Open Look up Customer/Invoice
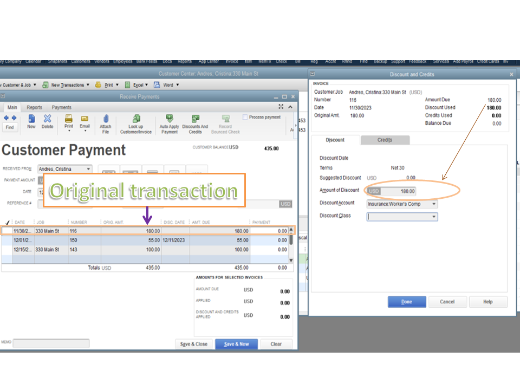Image resolution: width=520 pixels, height=390 pixels. tap(136, 124)
